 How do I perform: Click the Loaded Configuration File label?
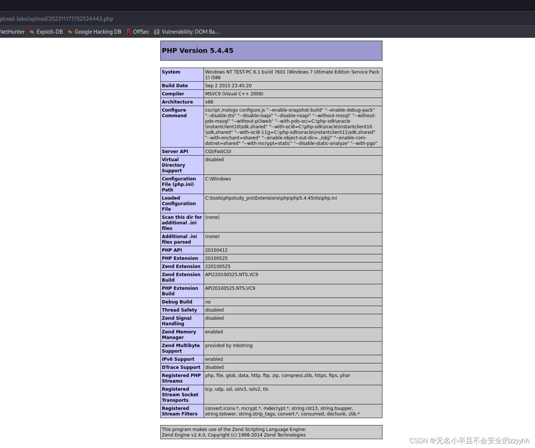179,204
